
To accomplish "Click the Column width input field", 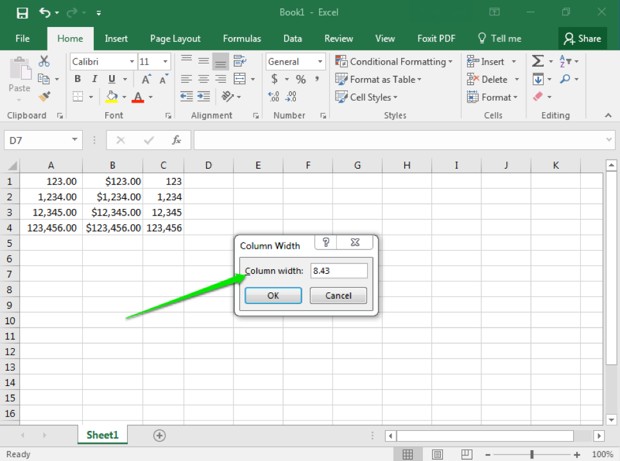I will [x=339, y=271].
